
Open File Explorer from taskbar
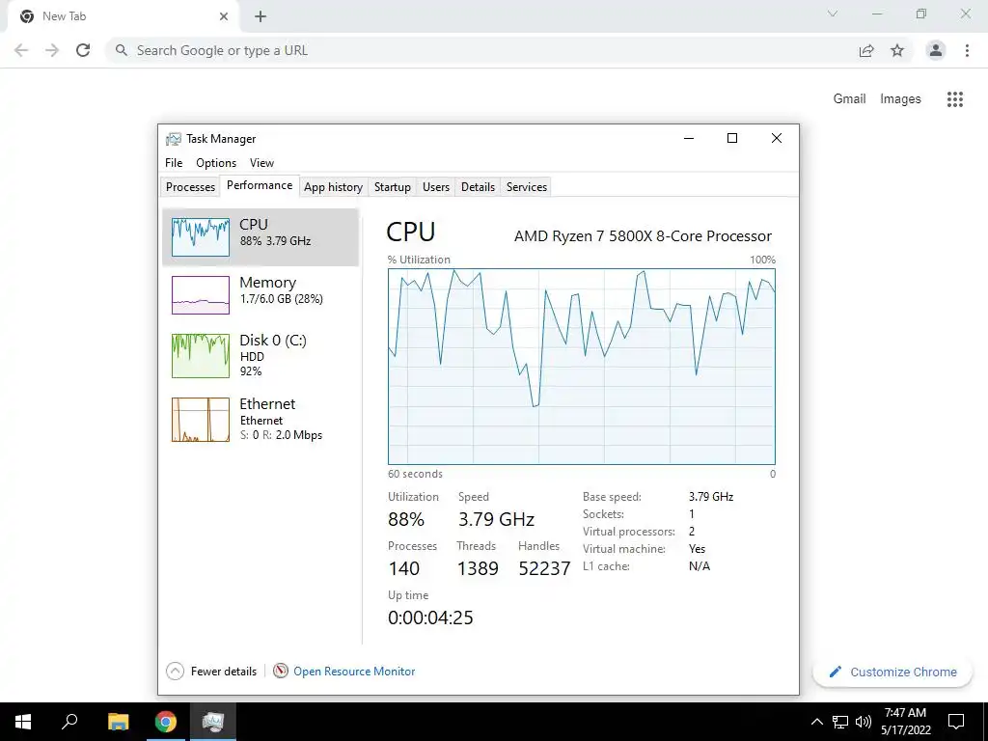118,722
